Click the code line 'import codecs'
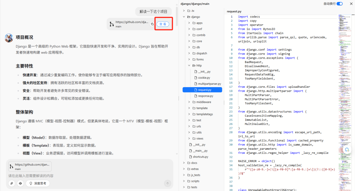355x191 pixels. [x=249, y=17]
